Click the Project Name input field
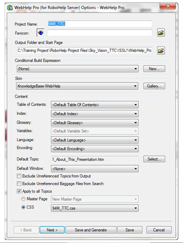 [100, 24]
